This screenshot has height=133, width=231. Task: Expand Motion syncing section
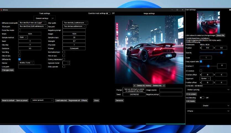[208, 90]
